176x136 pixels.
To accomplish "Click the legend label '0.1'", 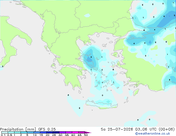I will point(3,135).
